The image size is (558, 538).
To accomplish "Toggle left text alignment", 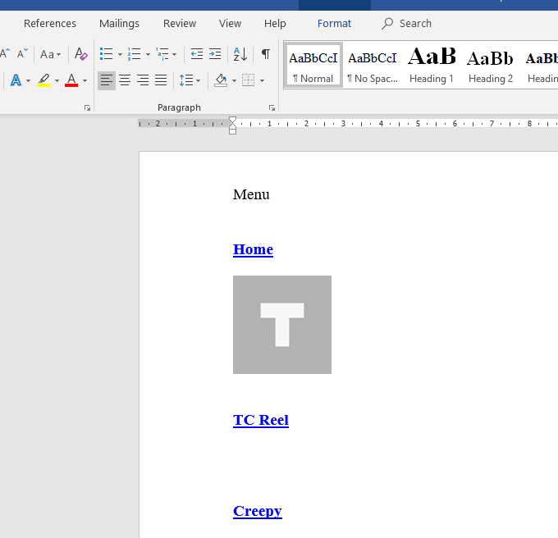I will [107, 80].
